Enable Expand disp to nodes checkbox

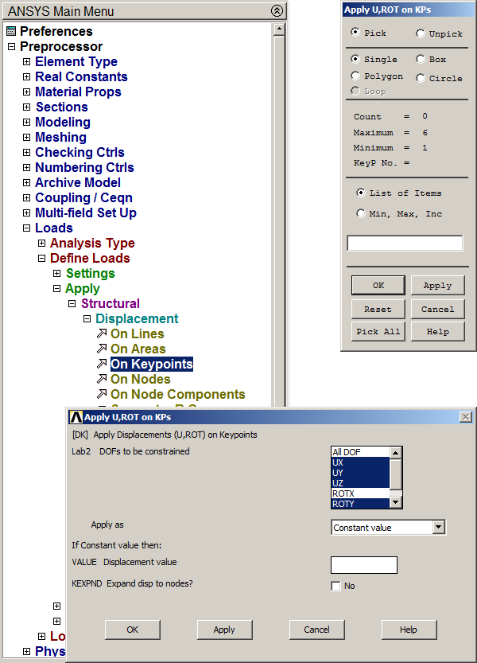pos(335,587)
